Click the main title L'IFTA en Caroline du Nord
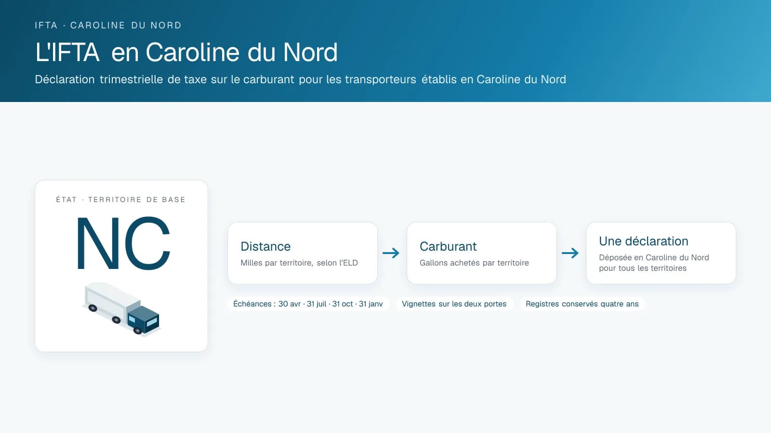The width and height of the screenshot is (771, 433). [x=186, y=52]
